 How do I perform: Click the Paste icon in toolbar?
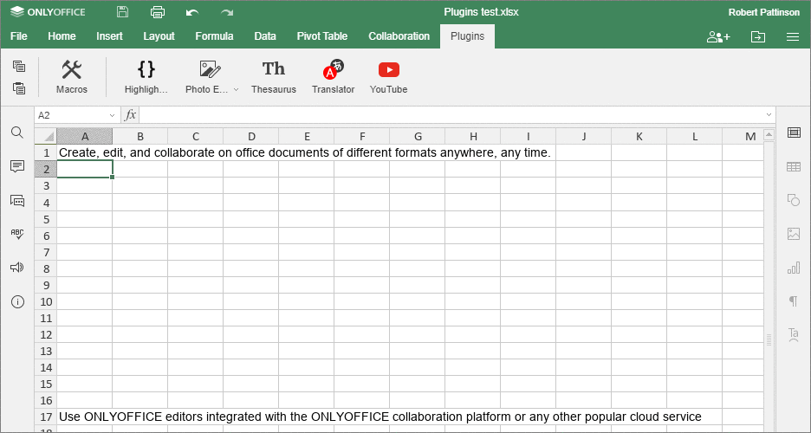19,88
